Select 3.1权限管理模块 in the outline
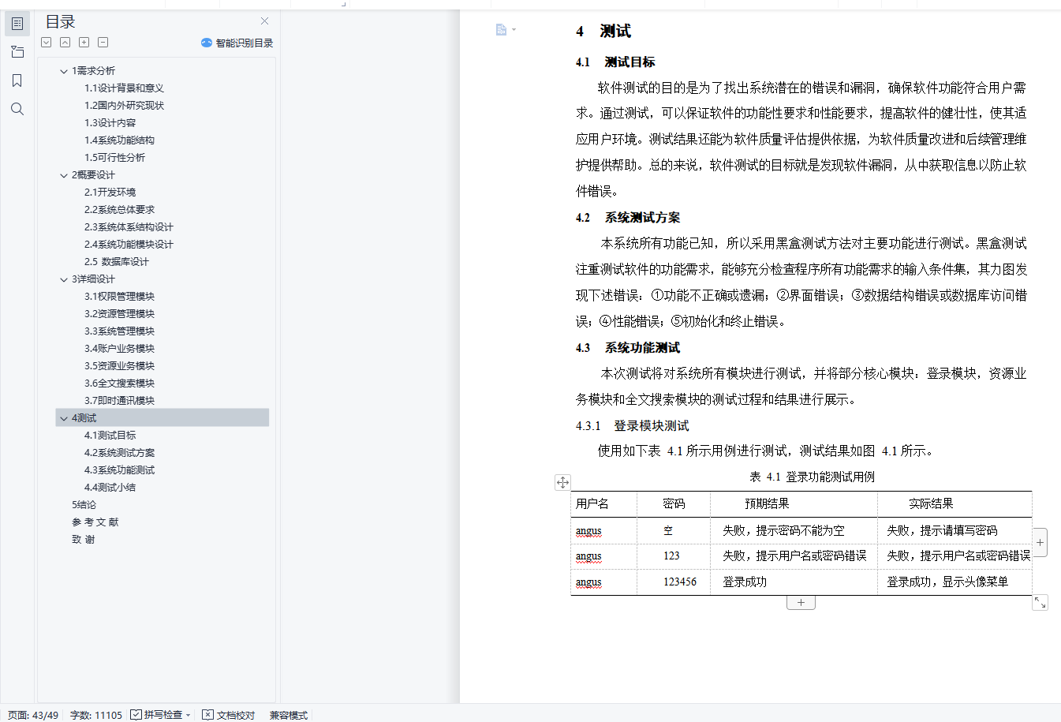The height and width of the screenshot is (722, 1061). point(120,297)
